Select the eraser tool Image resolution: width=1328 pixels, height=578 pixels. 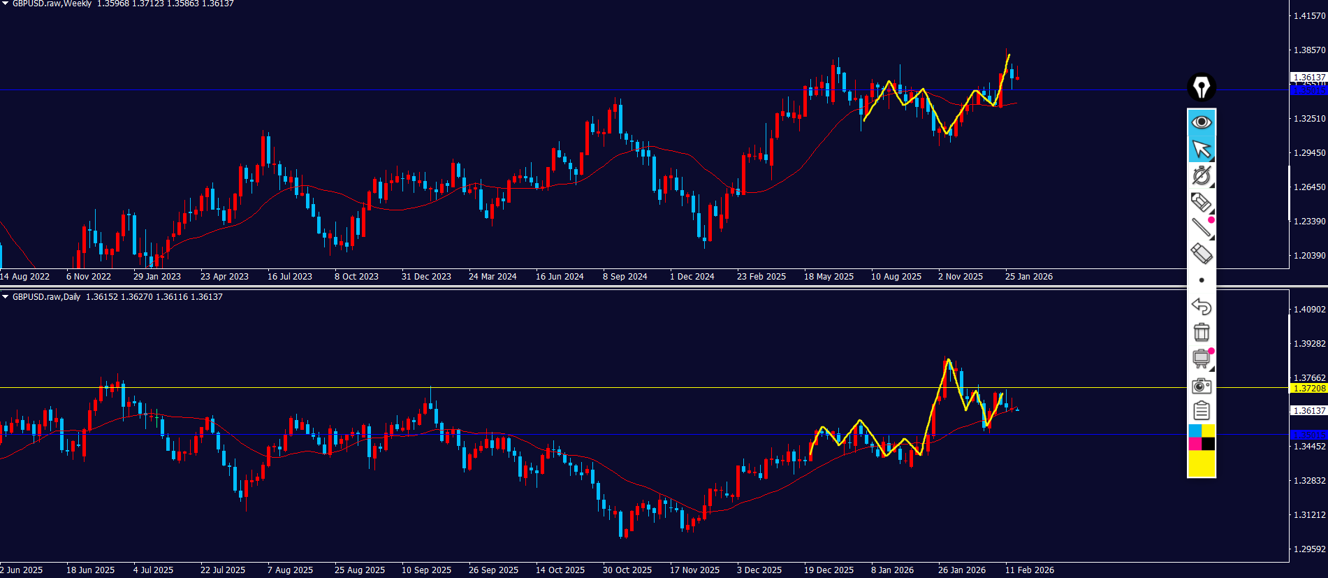pos(1201,253)
